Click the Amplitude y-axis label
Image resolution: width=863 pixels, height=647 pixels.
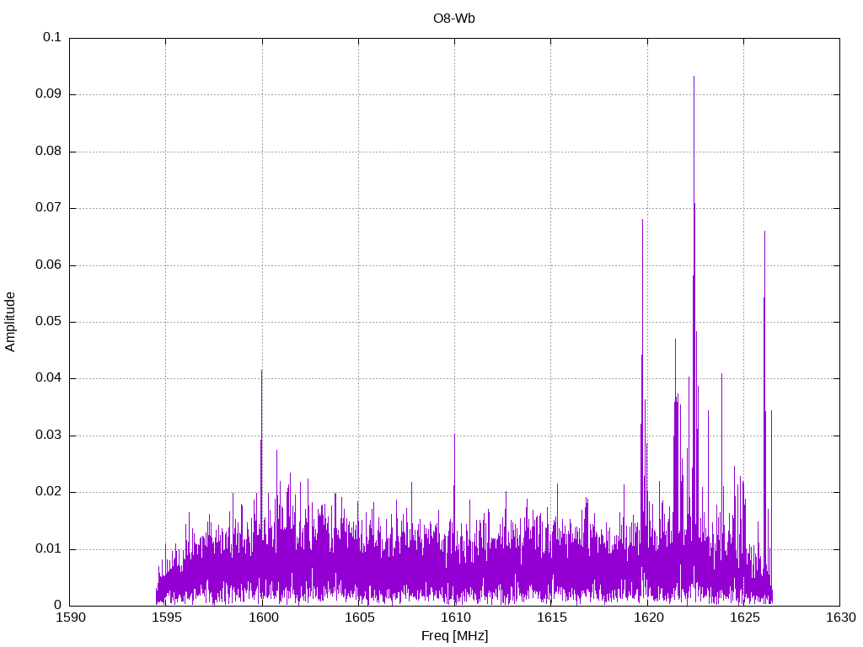[x=10, y=321]
